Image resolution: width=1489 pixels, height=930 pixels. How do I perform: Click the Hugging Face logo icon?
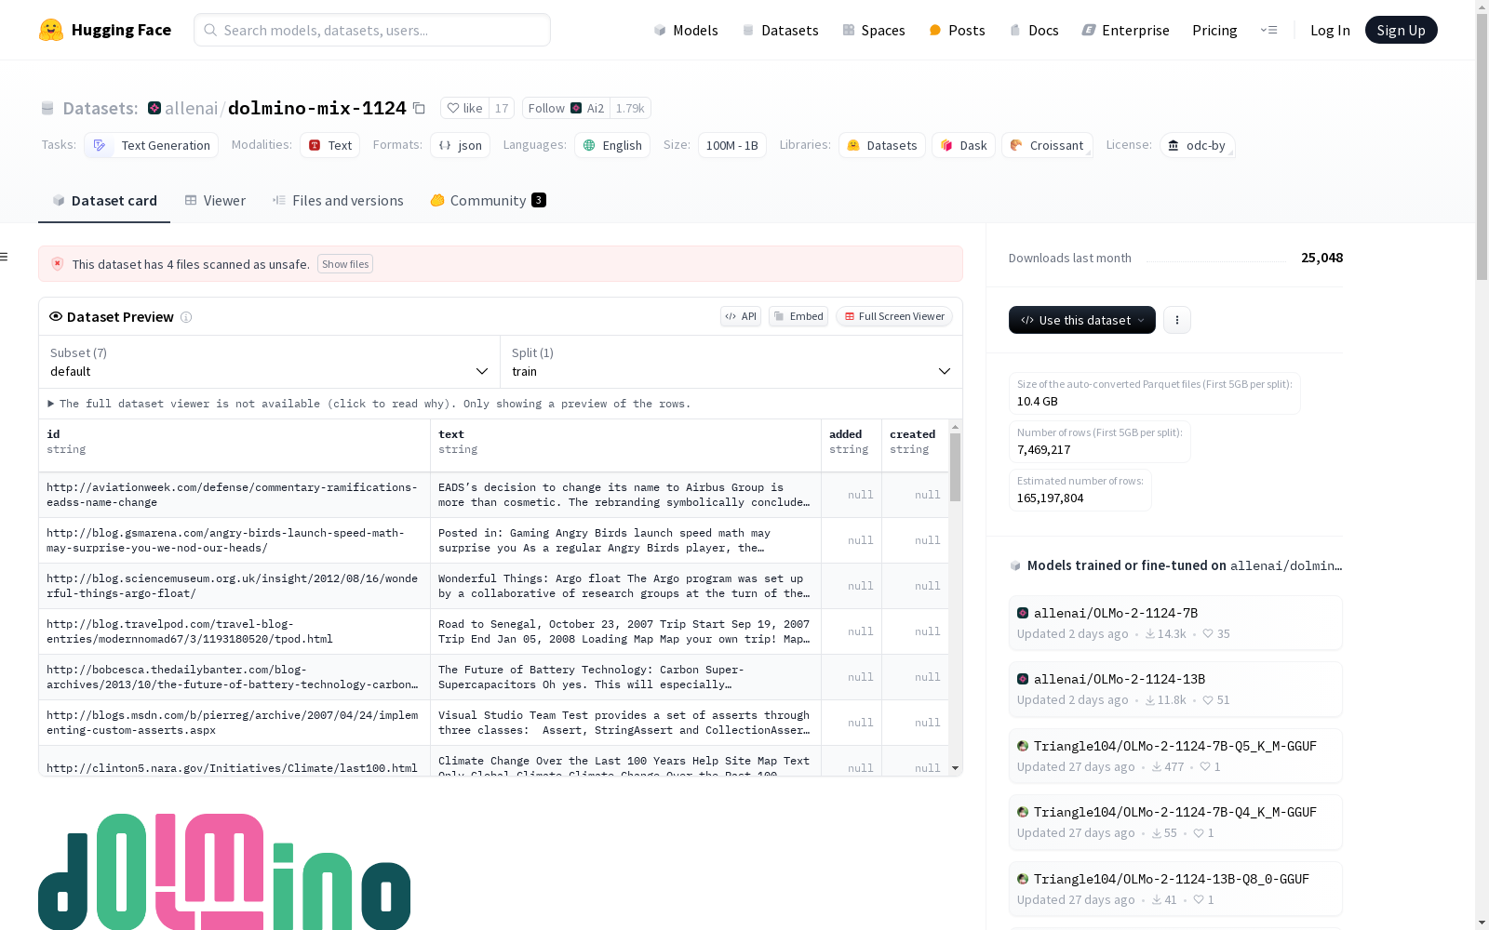click(51, 30)
